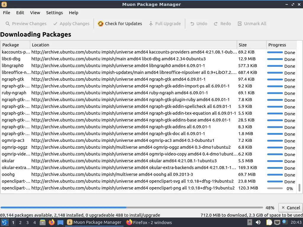Screen dimensions: 303x227
Task: Click Preview Changes toolbar button
Action: point(26,24)
